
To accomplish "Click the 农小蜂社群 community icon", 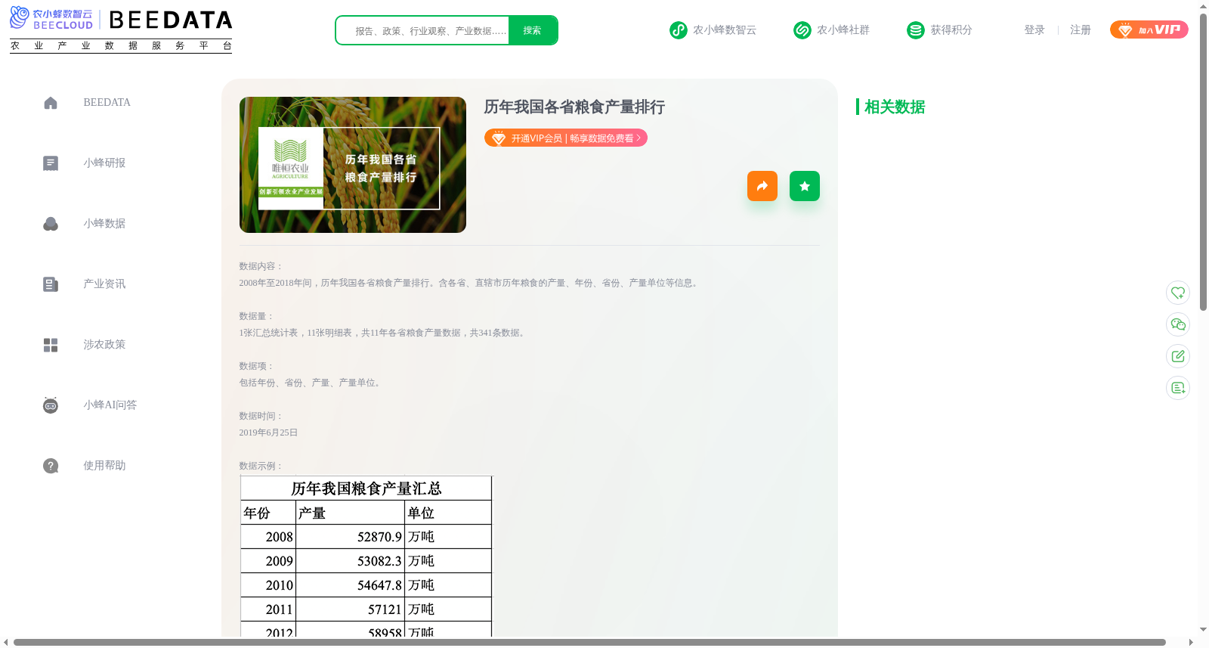I will (802, 30).
